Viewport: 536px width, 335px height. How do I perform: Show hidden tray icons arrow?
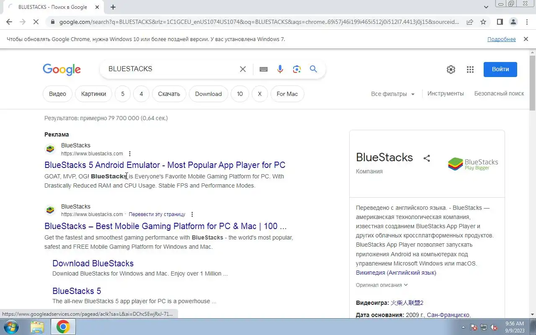[463, 327]
